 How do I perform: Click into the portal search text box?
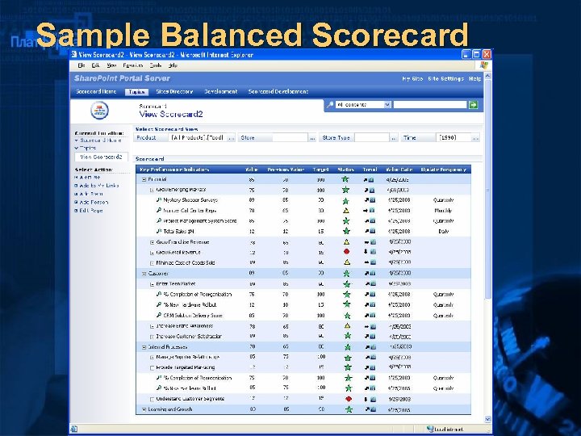click(430, 105)
